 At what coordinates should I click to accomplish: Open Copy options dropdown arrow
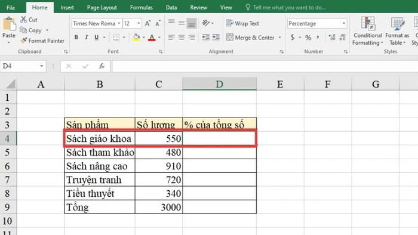tap(47, 30)
